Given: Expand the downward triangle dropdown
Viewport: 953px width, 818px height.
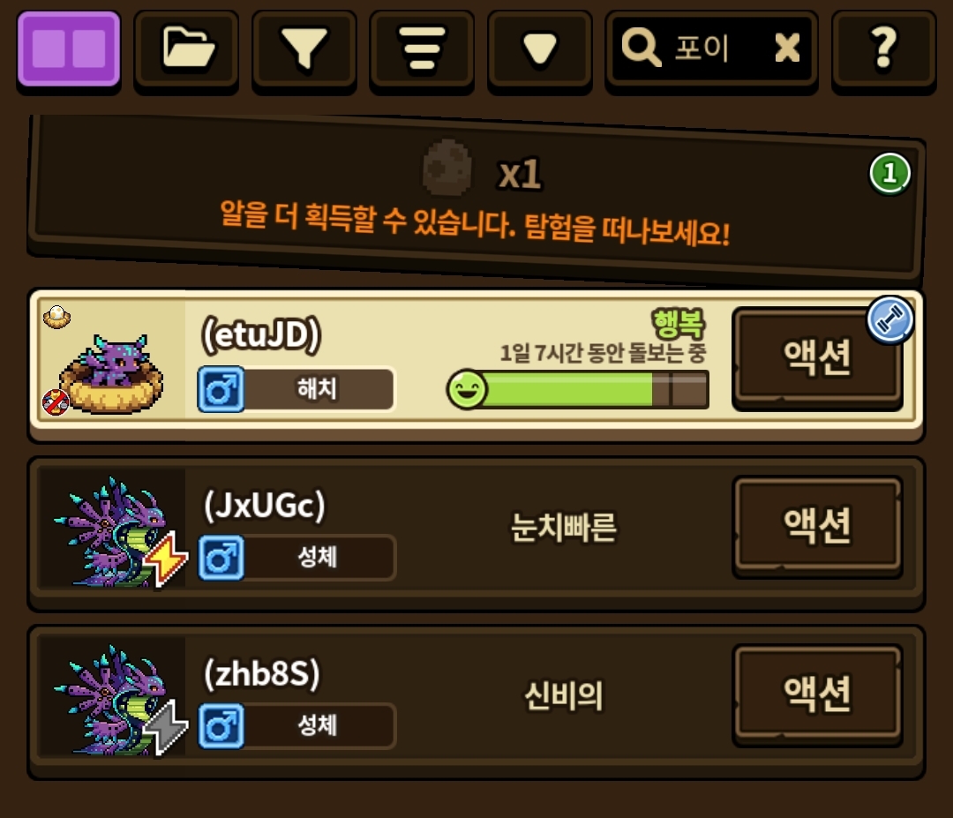Looking at the screenshot, I should click(540, 49).
